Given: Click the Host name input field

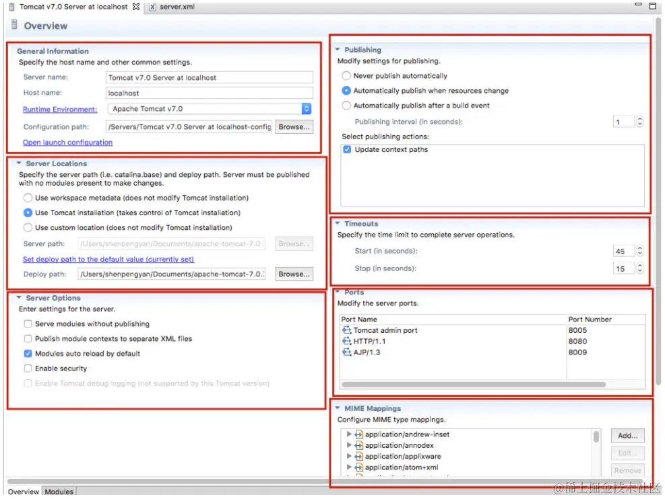Looking at the screenshot, I should click(209, 93).
